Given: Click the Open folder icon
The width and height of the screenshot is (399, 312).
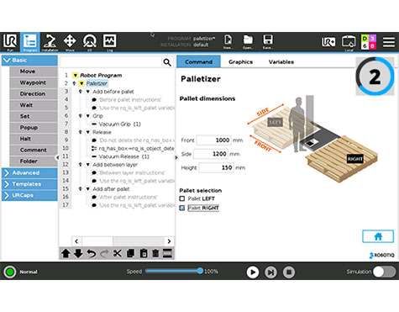Looking at the screenshot, I should (x=248, y=41).
